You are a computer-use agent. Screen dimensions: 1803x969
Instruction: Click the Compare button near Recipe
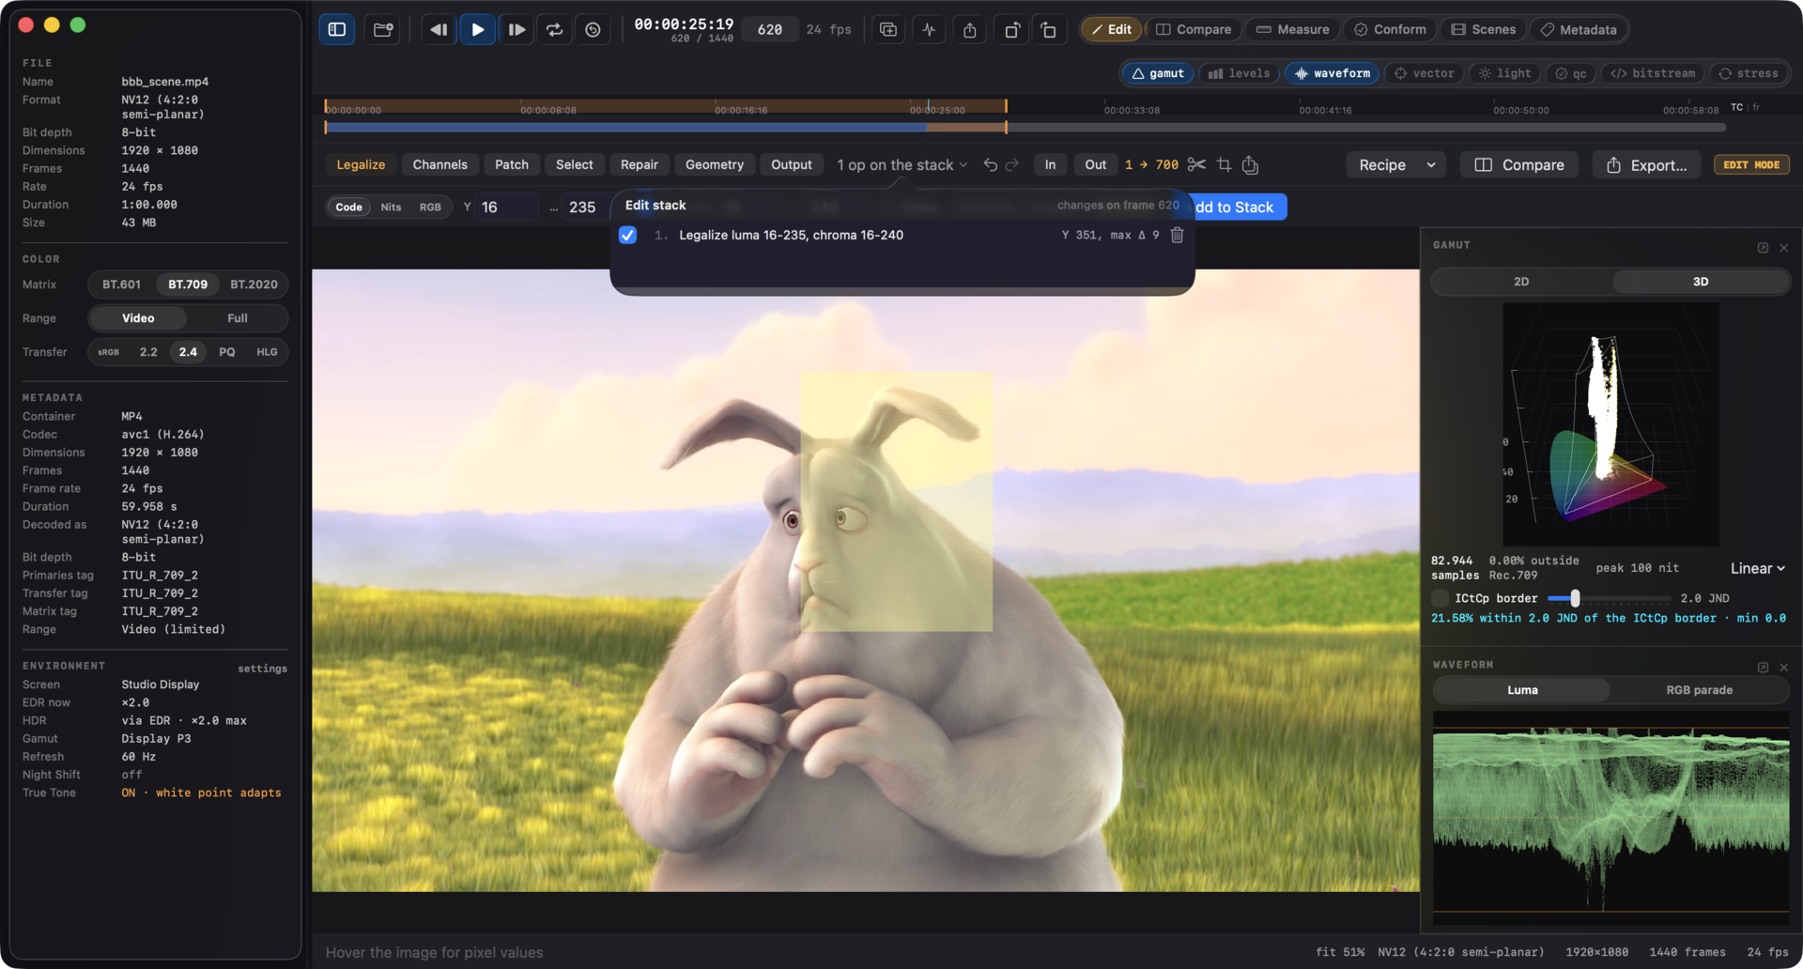click(x=1519, y=164)
